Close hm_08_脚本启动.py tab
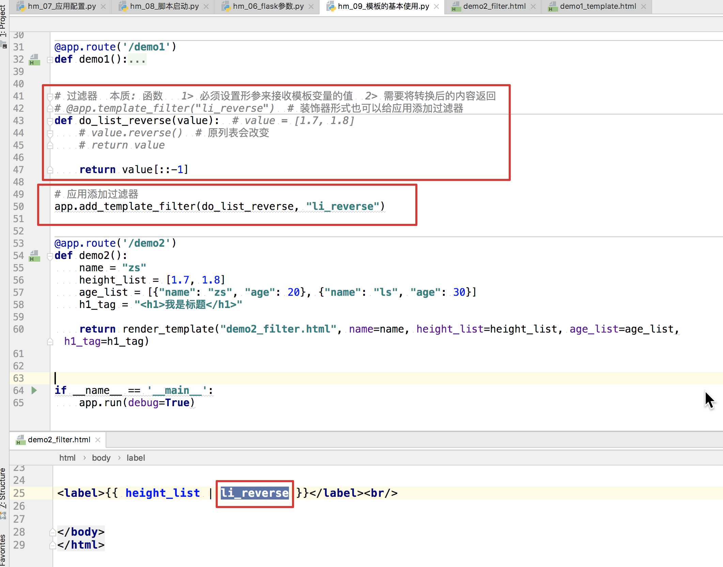723x567 pixels. [x=206, y=6]
